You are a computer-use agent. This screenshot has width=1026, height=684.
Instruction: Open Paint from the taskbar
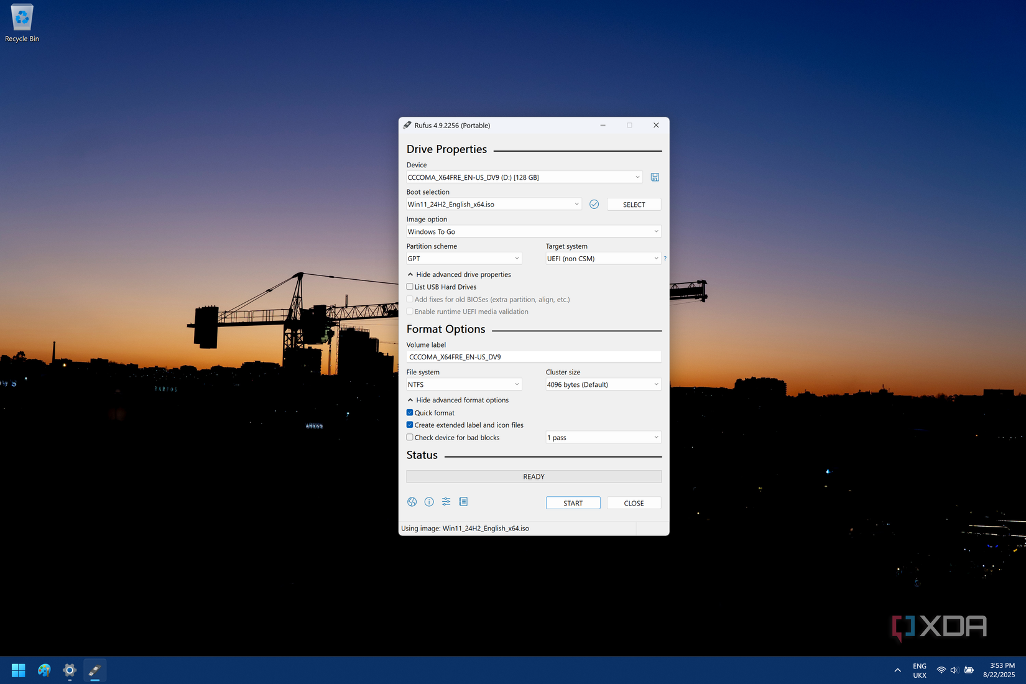click(x=44, y=670)
